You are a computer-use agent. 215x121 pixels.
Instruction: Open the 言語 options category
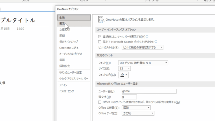[x=74, y=60]
